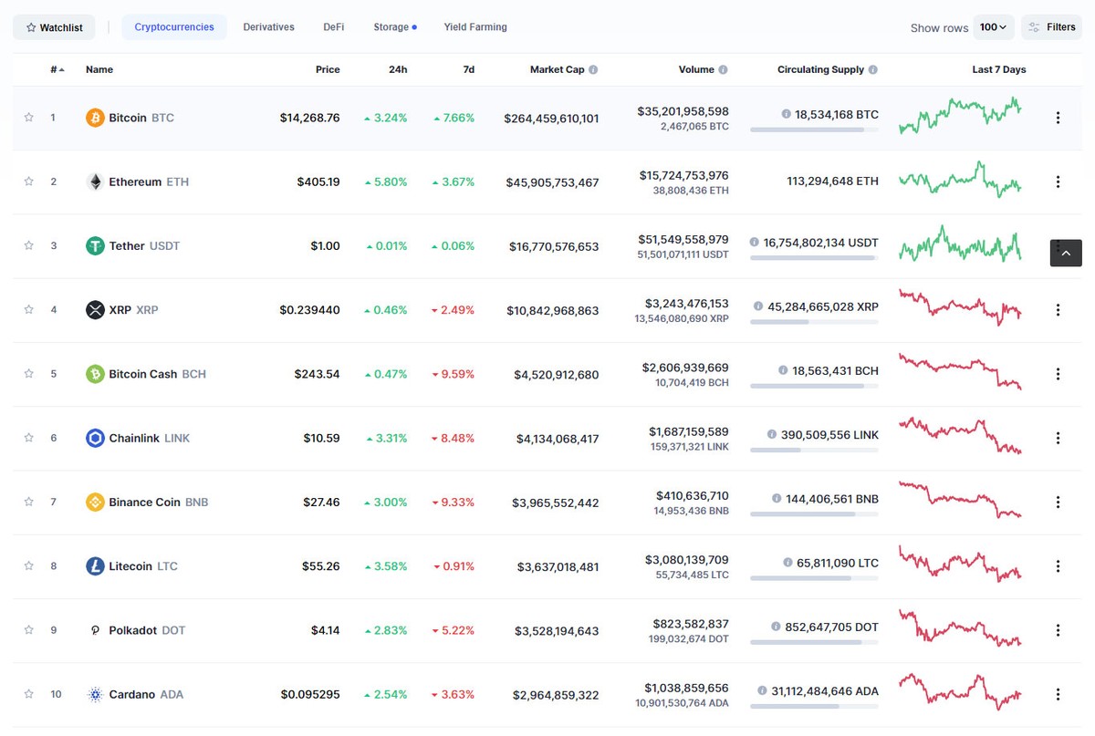Click the Ethereum coin icon

(x=94, y=181)
